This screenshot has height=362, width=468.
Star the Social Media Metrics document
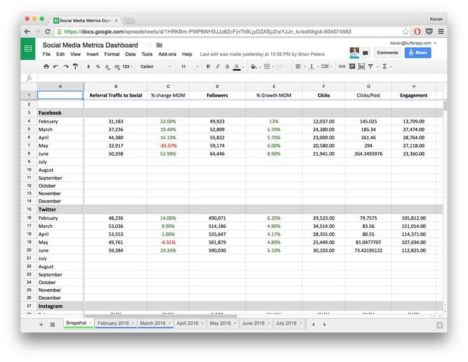click(149, 45)
